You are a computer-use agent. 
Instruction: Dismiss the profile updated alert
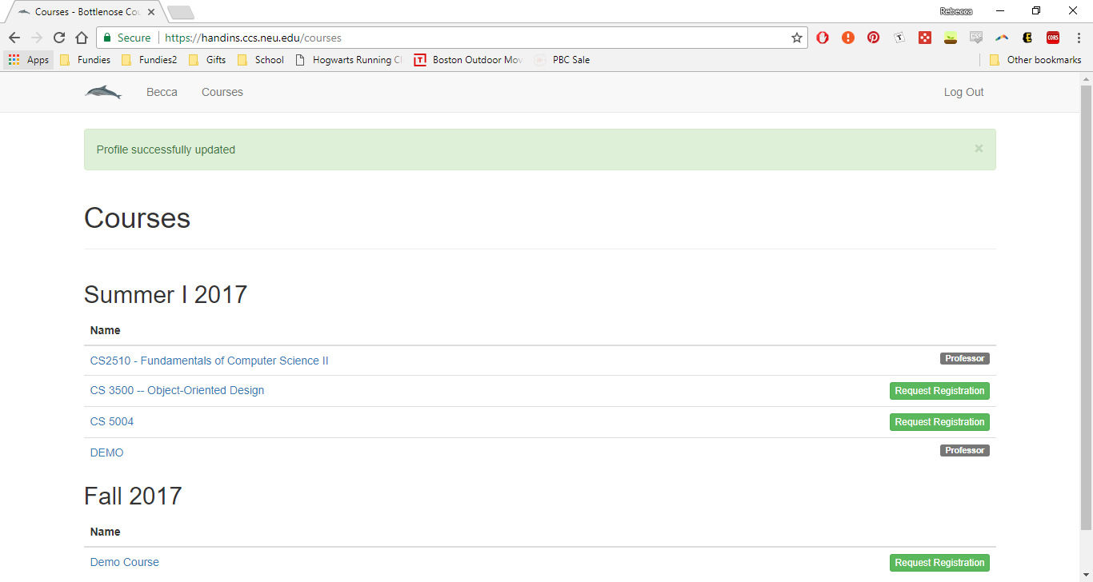(978, 149)
